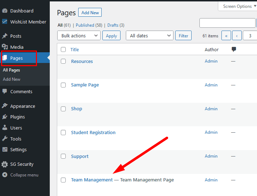
Task: Open the Comments menu item
Action: 21,91
